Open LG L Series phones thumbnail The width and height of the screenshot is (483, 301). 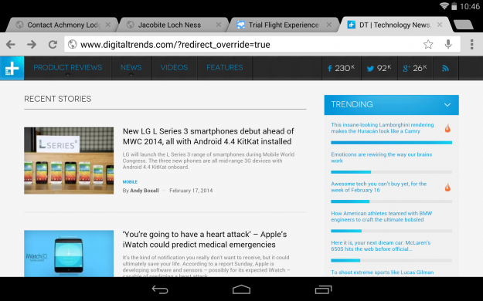coord(69,161)
